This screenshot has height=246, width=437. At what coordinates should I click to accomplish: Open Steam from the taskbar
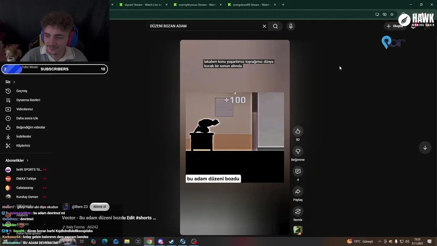click(172, 242)
